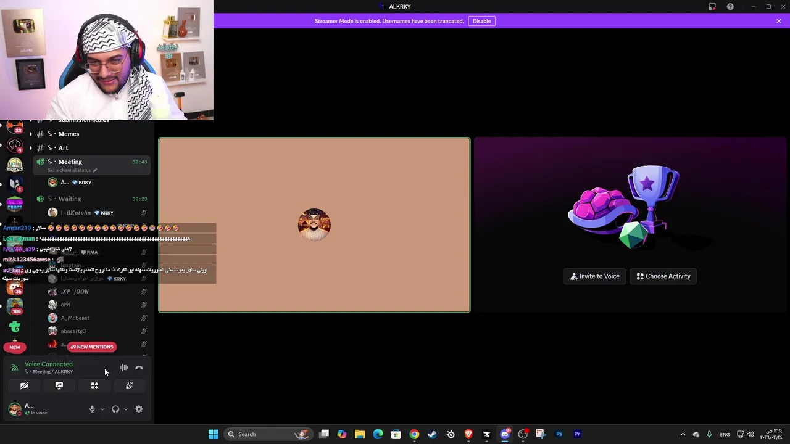This screenshot has height=444, width=790.
Task: Disconnect from the voice channel
Action: pos(139,368)
